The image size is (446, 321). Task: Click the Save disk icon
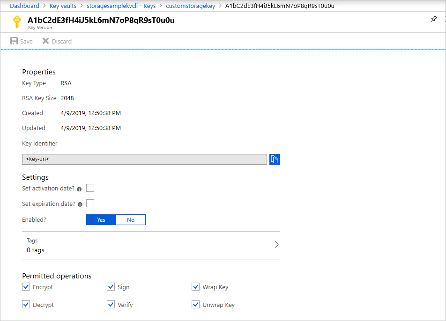[13, 41]
